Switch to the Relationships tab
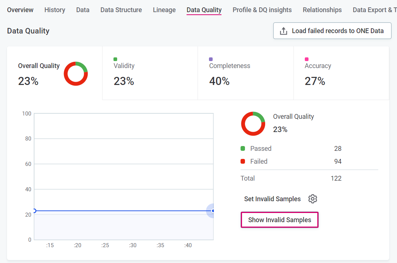Screen dimensions: 397x263 pyautogui.click(x=322, y=10)
